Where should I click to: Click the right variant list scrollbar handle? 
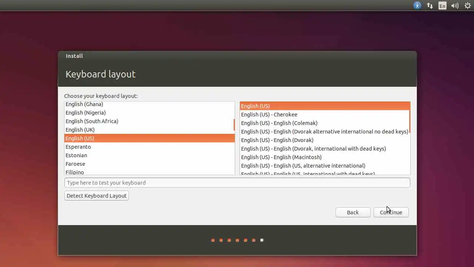(x=410, y=118)
